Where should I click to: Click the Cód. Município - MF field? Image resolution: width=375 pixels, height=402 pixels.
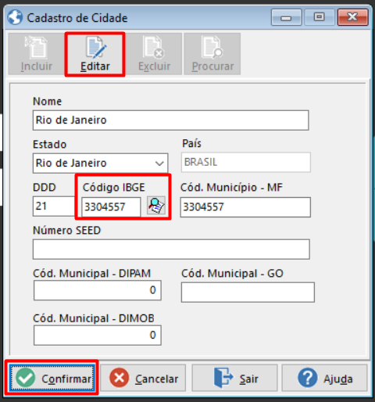click(x=245, y=207)
